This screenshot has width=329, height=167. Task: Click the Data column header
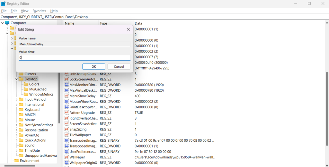click(x=175, y=23)
